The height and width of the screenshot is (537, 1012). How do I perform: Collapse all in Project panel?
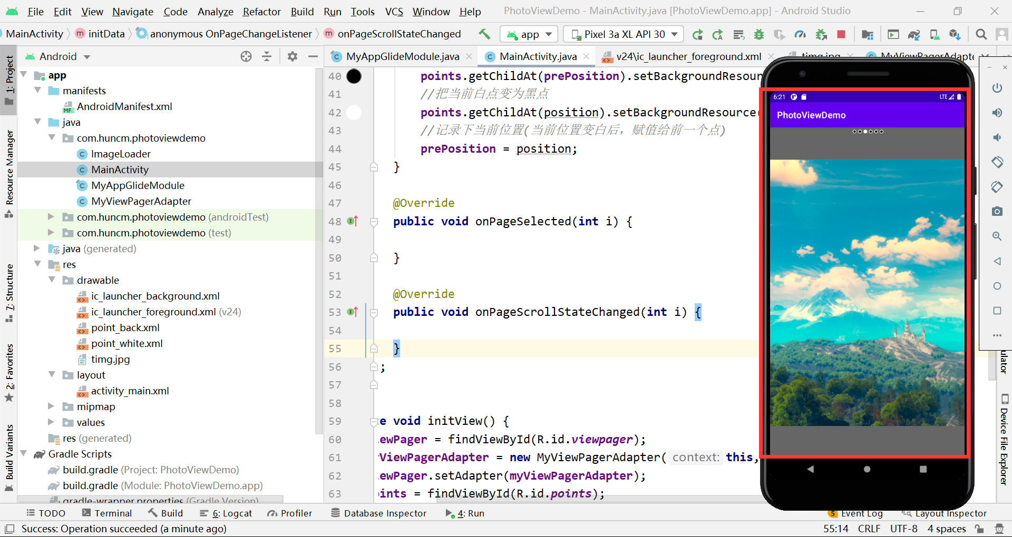click(267, 56)
